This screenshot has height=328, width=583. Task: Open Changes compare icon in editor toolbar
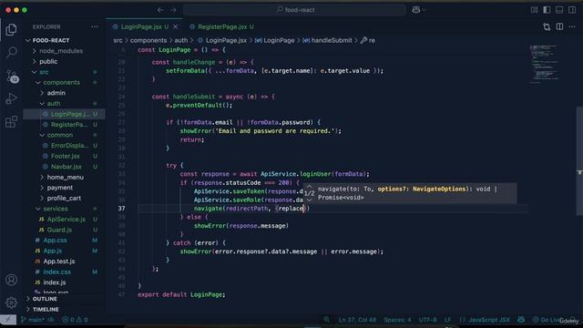(x=547, y=26)
